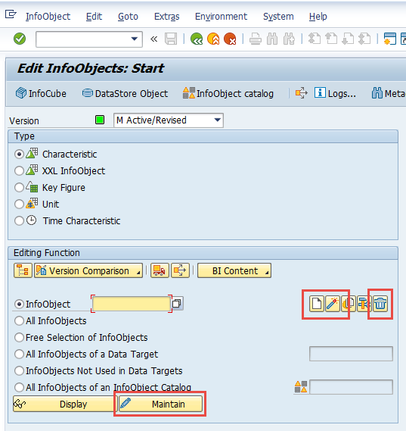This screenshot has height=431, width=406.
Task: Select the InfoObject radio button
Action: point(19,304)
